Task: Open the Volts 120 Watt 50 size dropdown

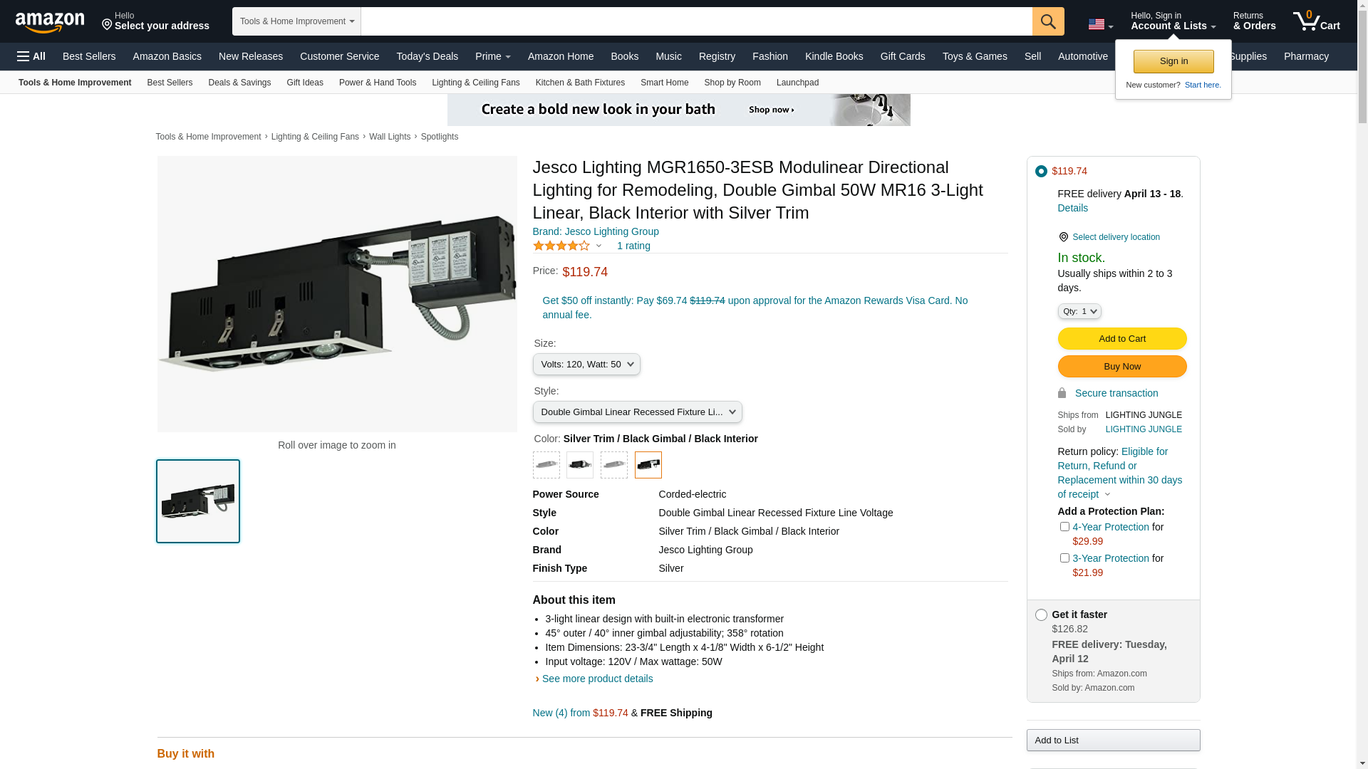Action: pos(586,365)
